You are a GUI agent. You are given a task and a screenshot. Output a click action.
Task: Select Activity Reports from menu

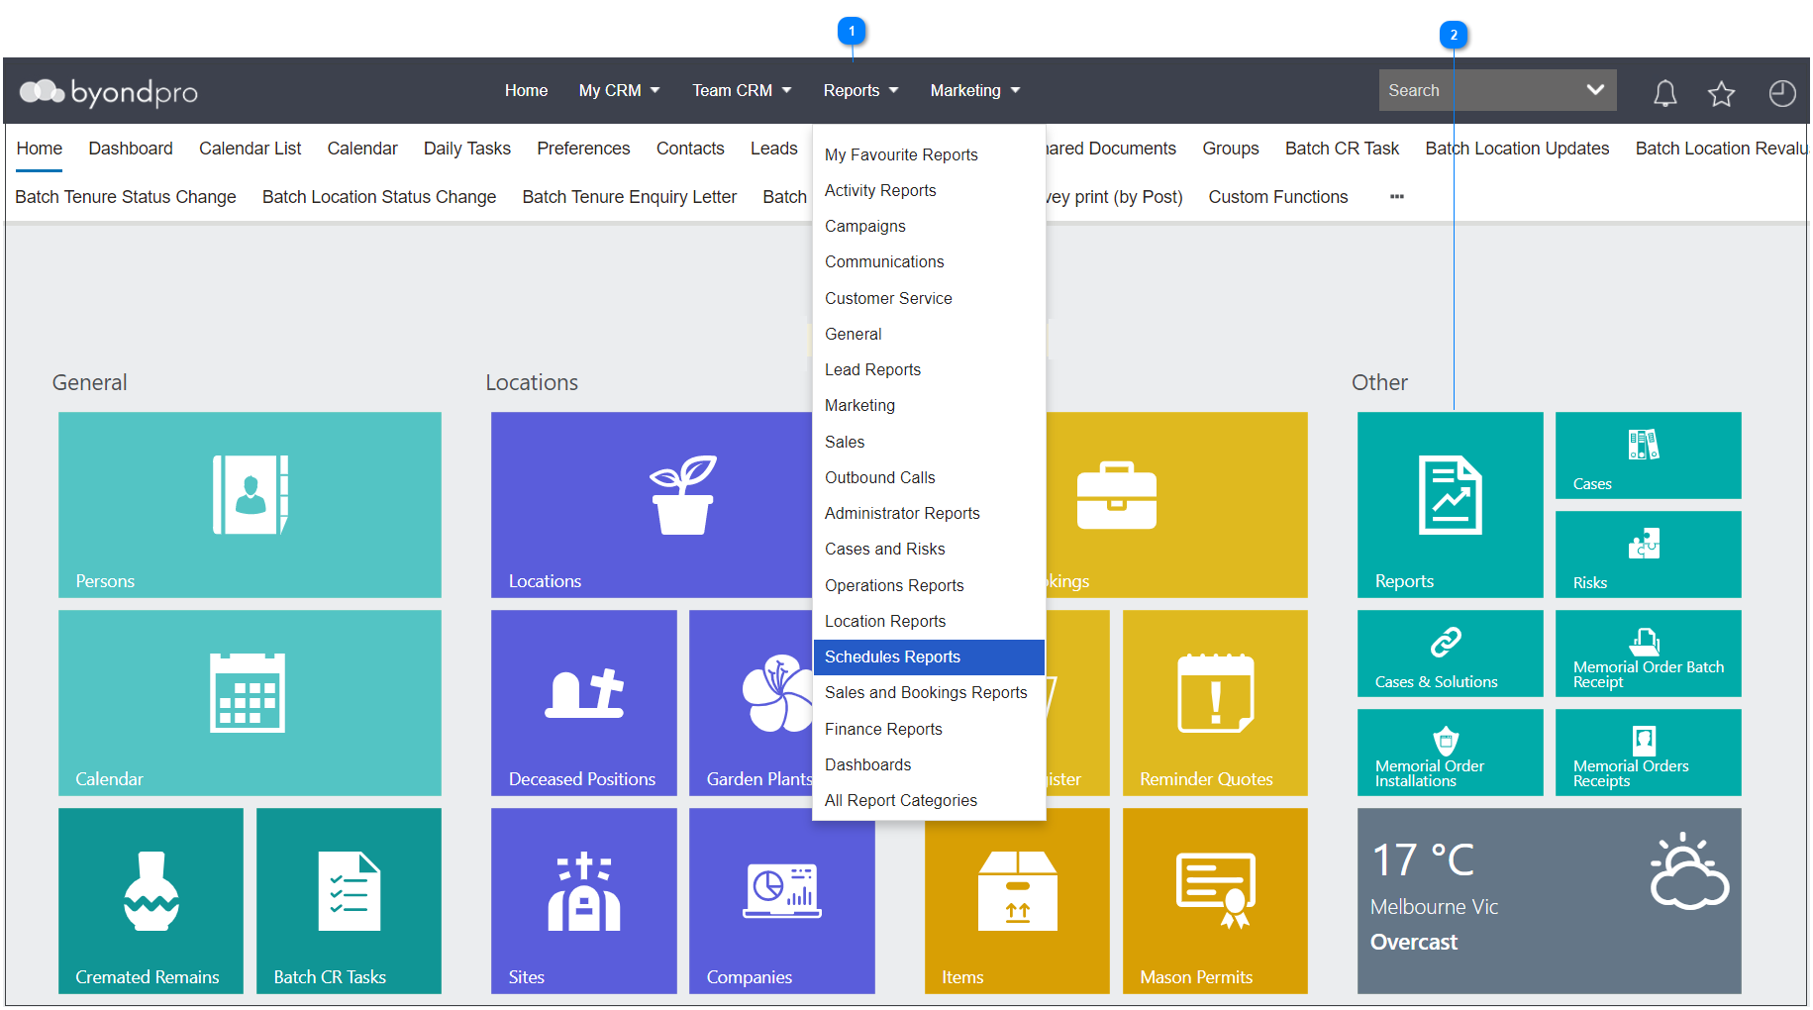[929, 190]
